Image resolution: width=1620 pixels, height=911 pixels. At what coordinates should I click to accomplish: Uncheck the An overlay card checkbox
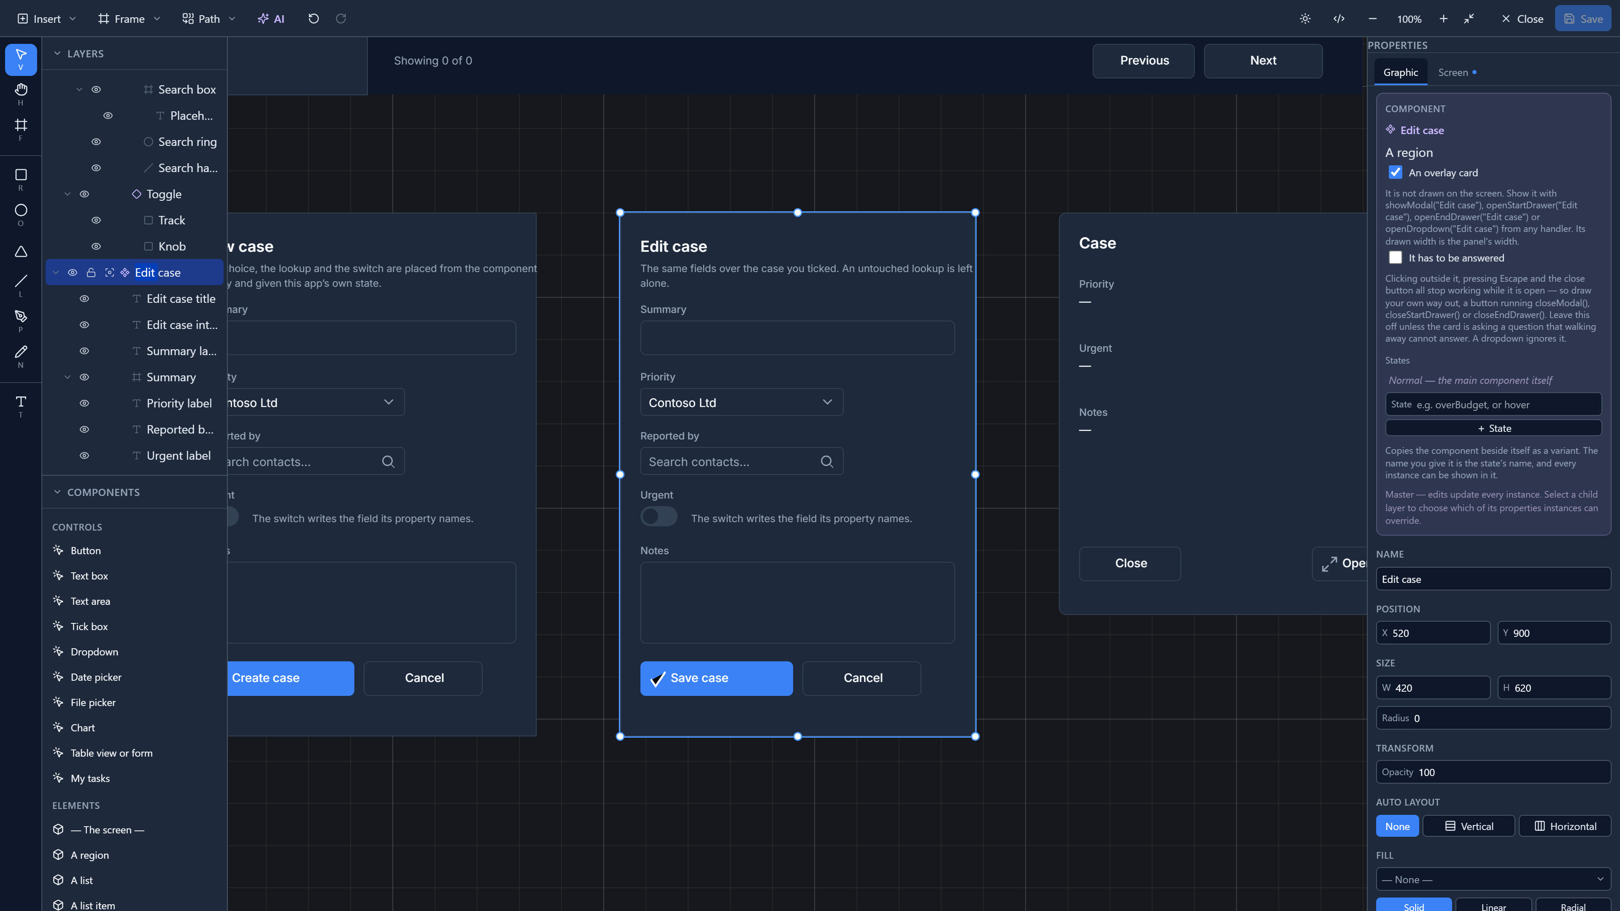click(1396, 172)
